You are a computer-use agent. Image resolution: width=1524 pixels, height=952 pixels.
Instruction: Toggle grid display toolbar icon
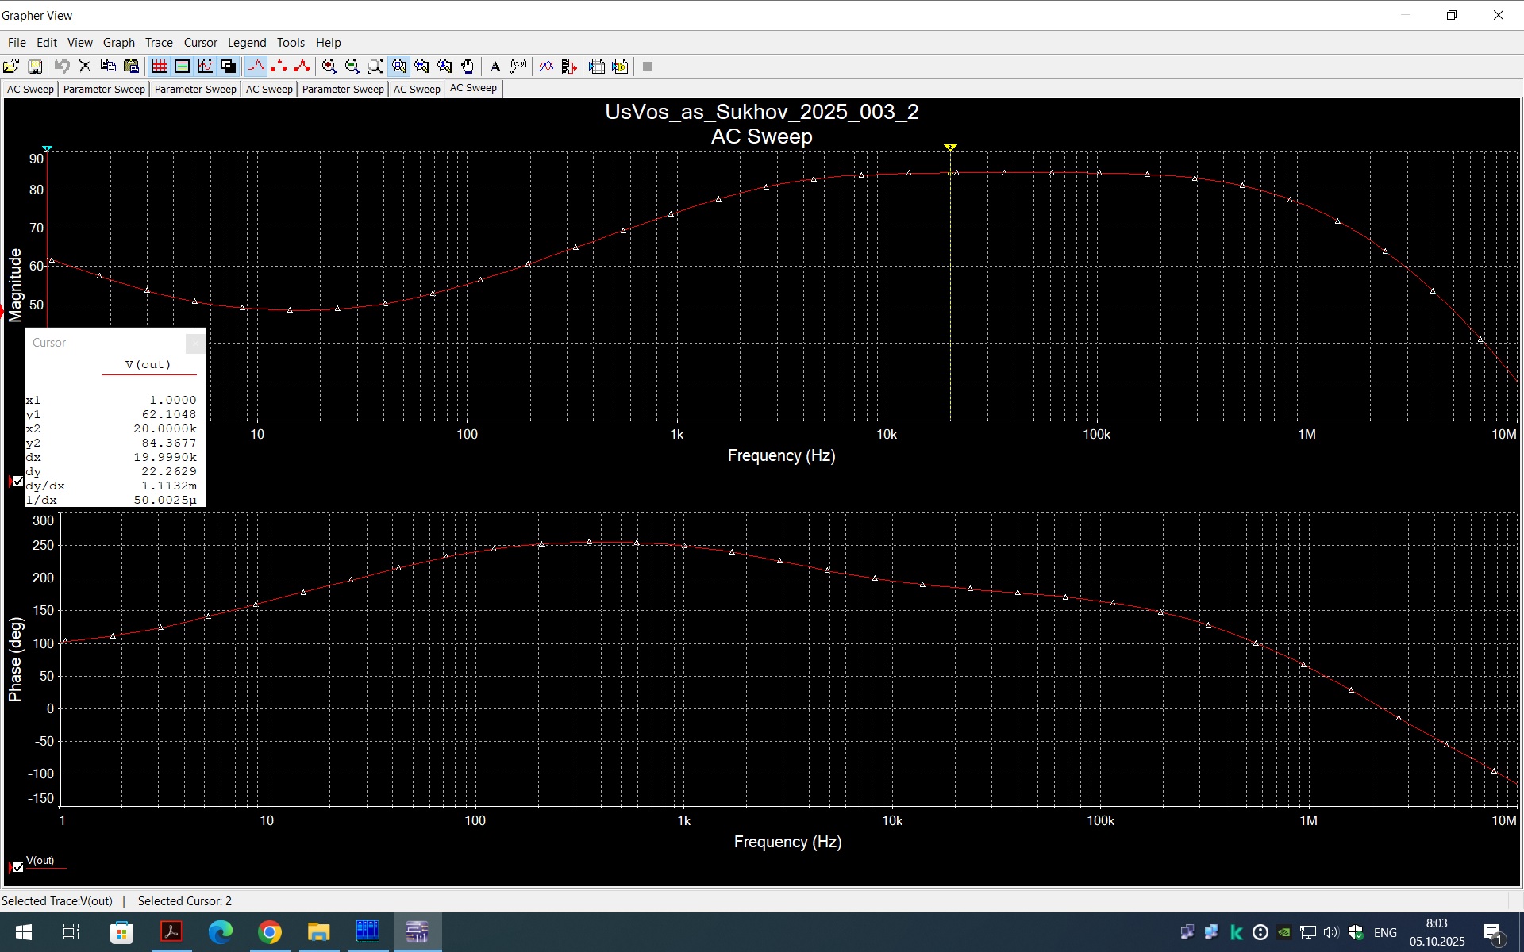[160, 67]
